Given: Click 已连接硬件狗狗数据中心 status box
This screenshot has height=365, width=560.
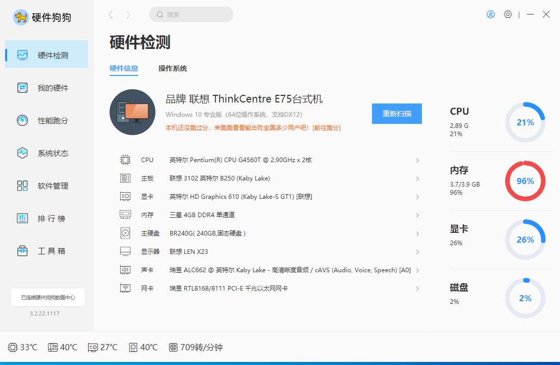Looking at the screenshot, I should 48,297.
